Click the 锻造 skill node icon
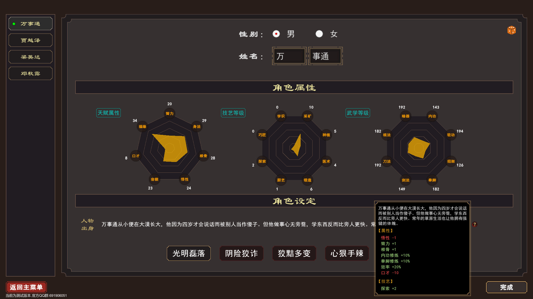The width and height of the screenshot is (533, 299). coord(307,180)
